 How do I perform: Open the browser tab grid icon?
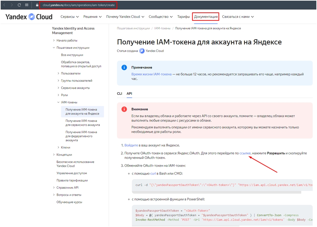coord(27,5)
